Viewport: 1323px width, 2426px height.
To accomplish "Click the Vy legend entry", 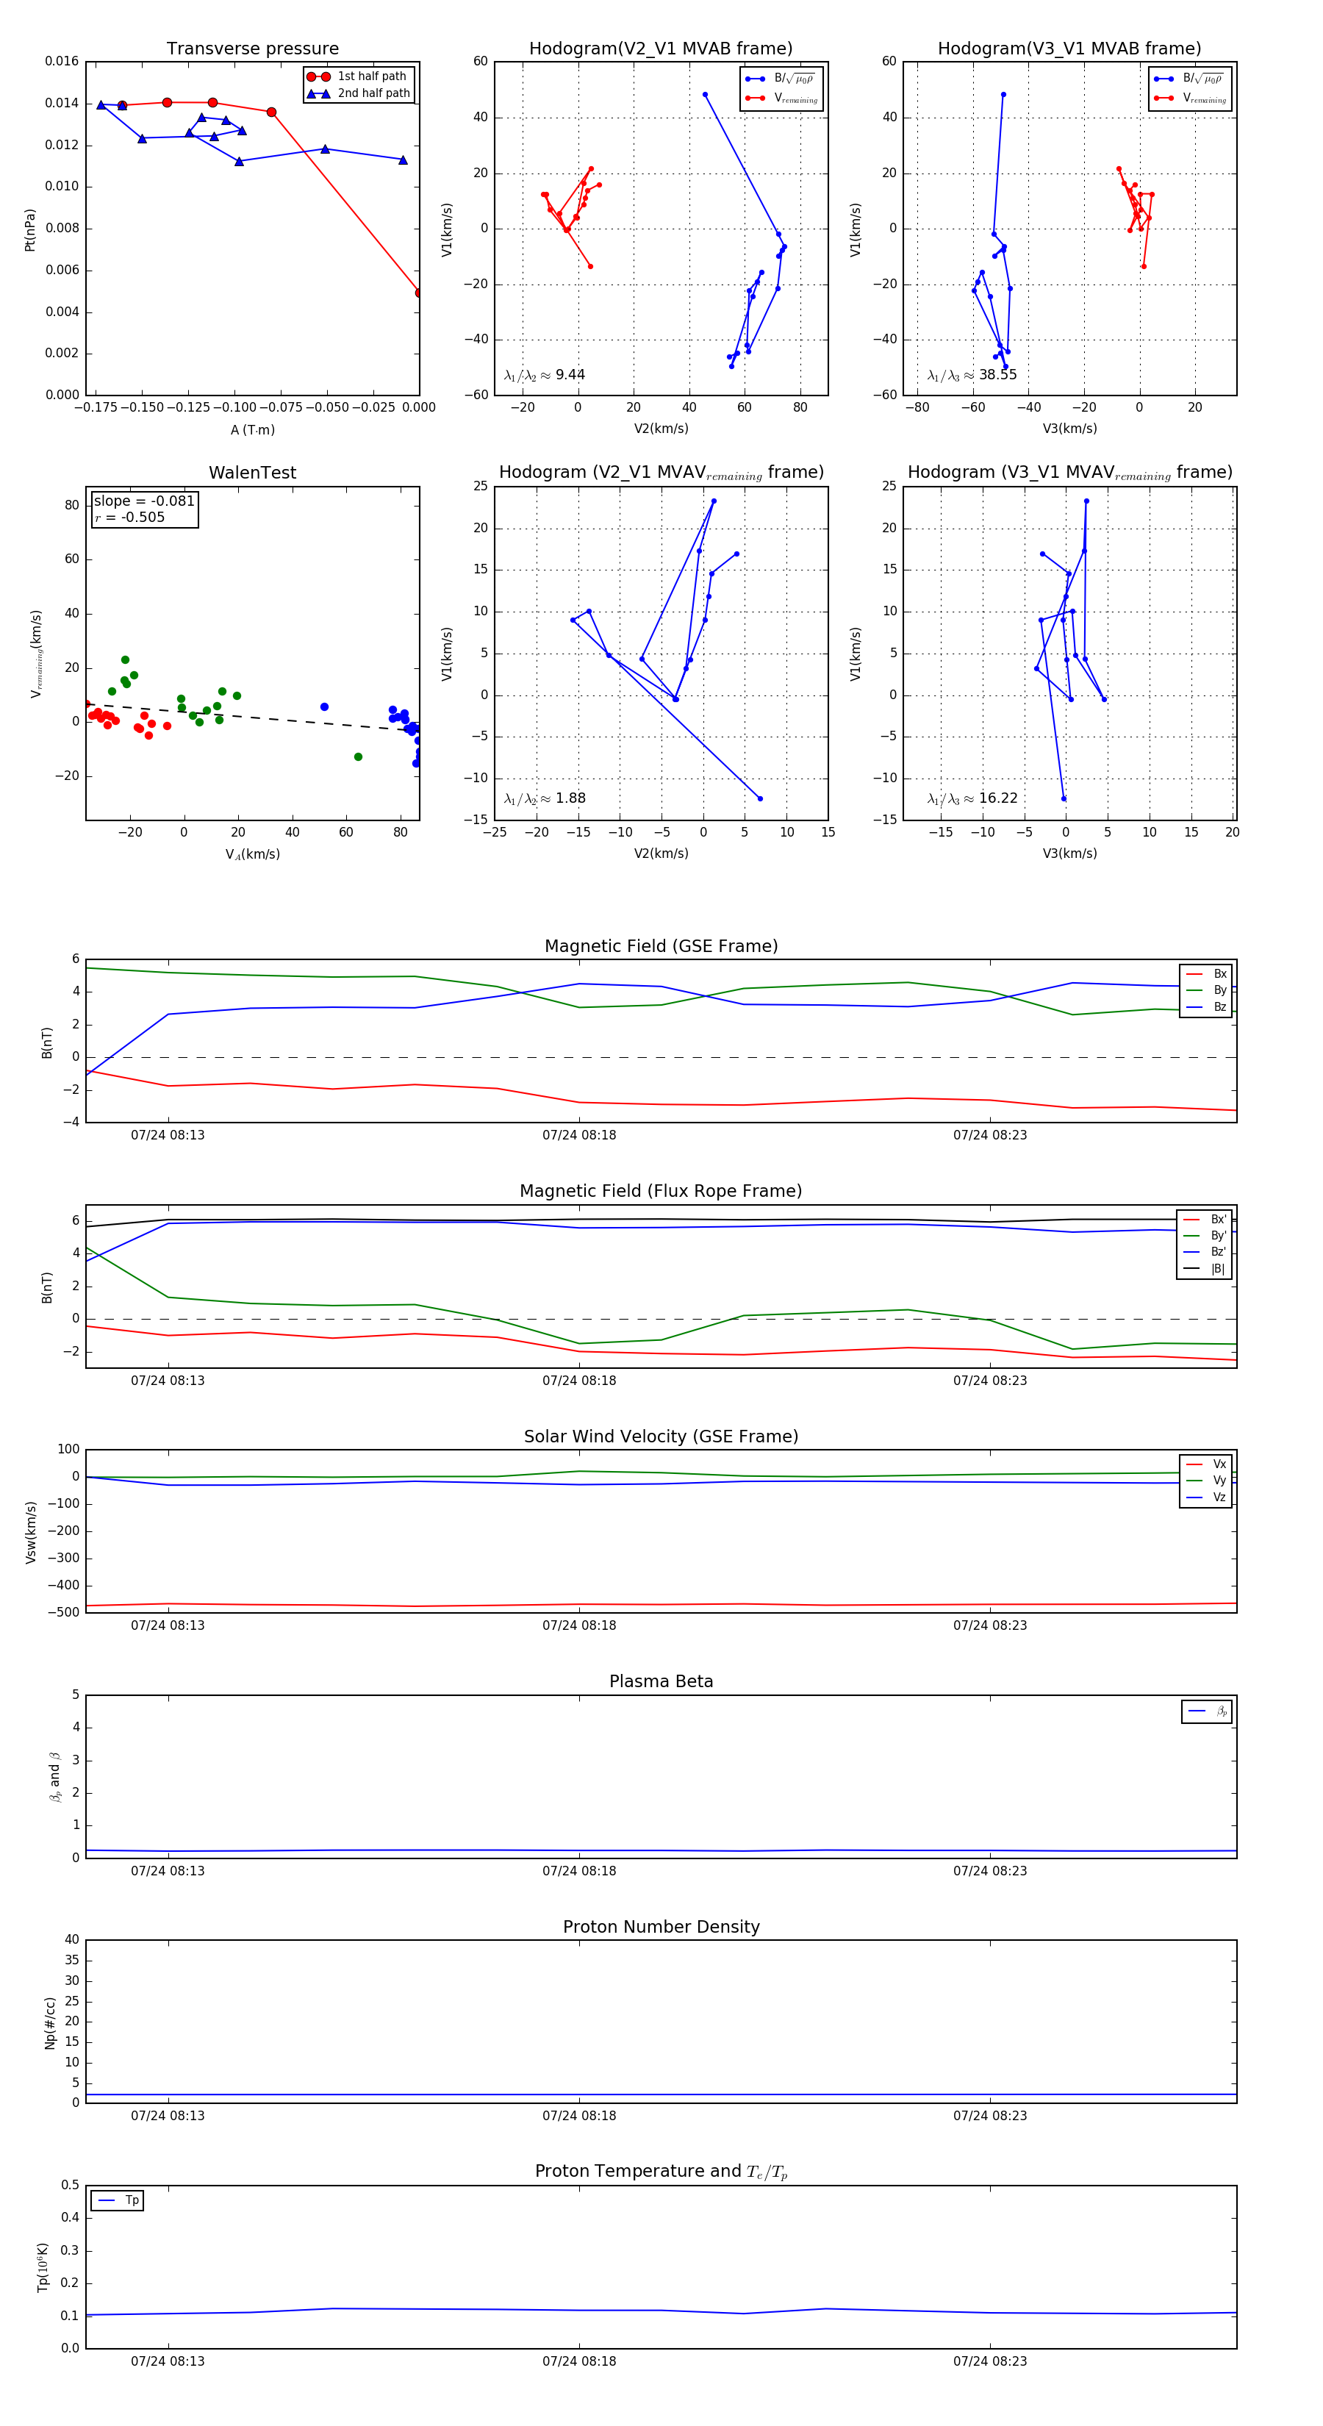I will click(x=1206, y=1481).
